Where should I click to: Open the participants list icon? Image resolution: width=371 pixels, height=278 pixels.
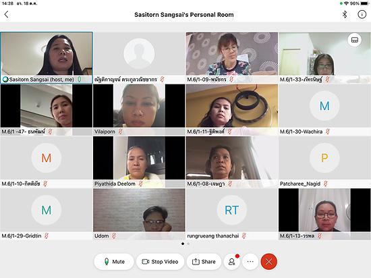[232, 261]
